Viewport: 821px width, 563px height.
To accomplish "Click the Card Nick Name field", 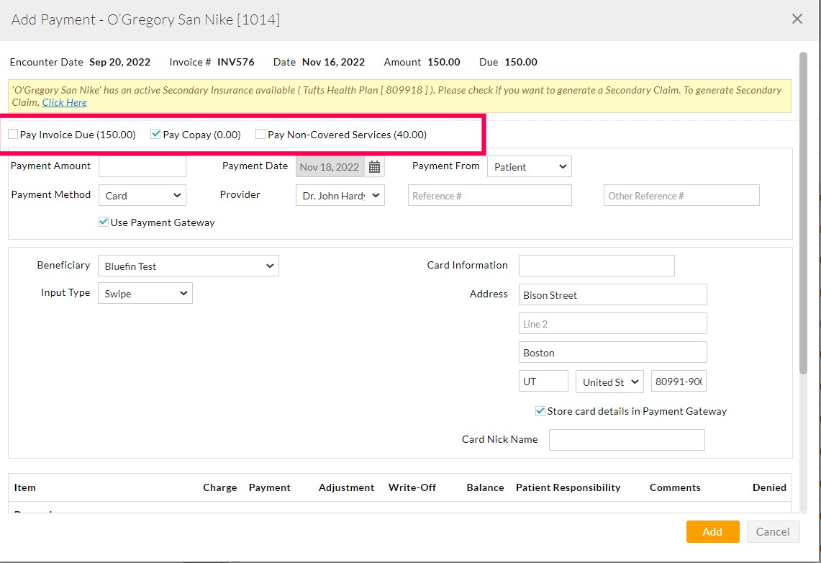I will tap(627, 439).
